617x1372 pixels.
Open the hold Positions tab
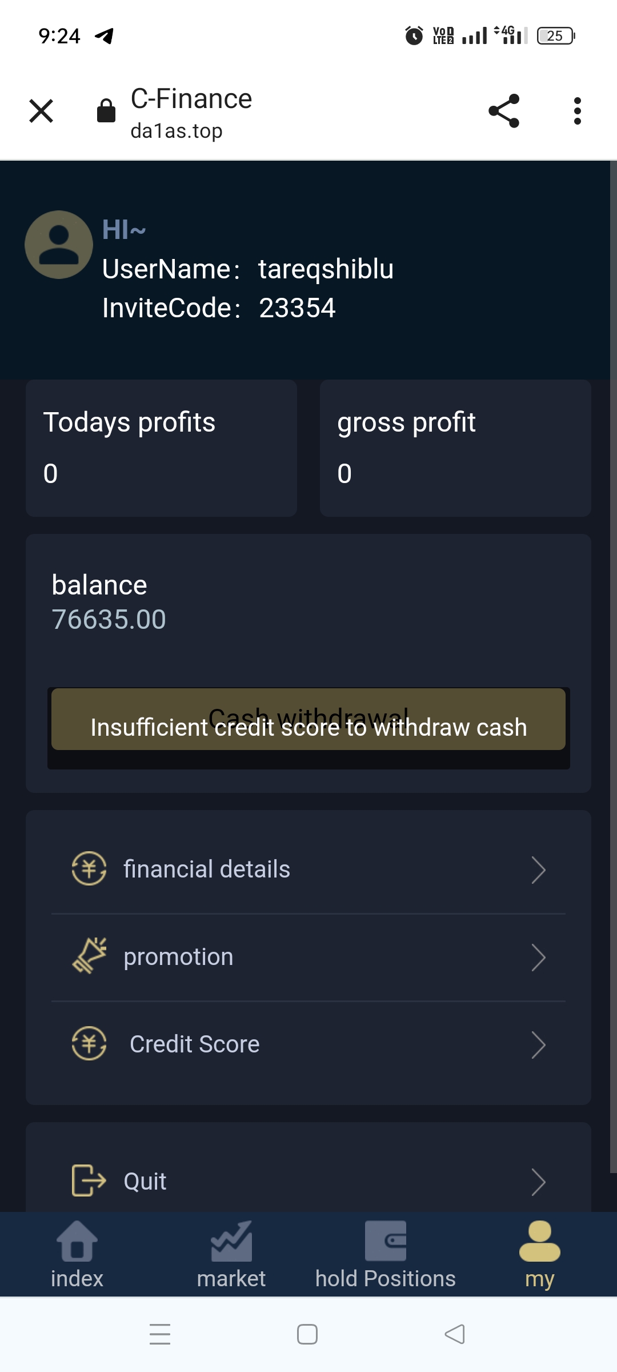click(386, 1254)
